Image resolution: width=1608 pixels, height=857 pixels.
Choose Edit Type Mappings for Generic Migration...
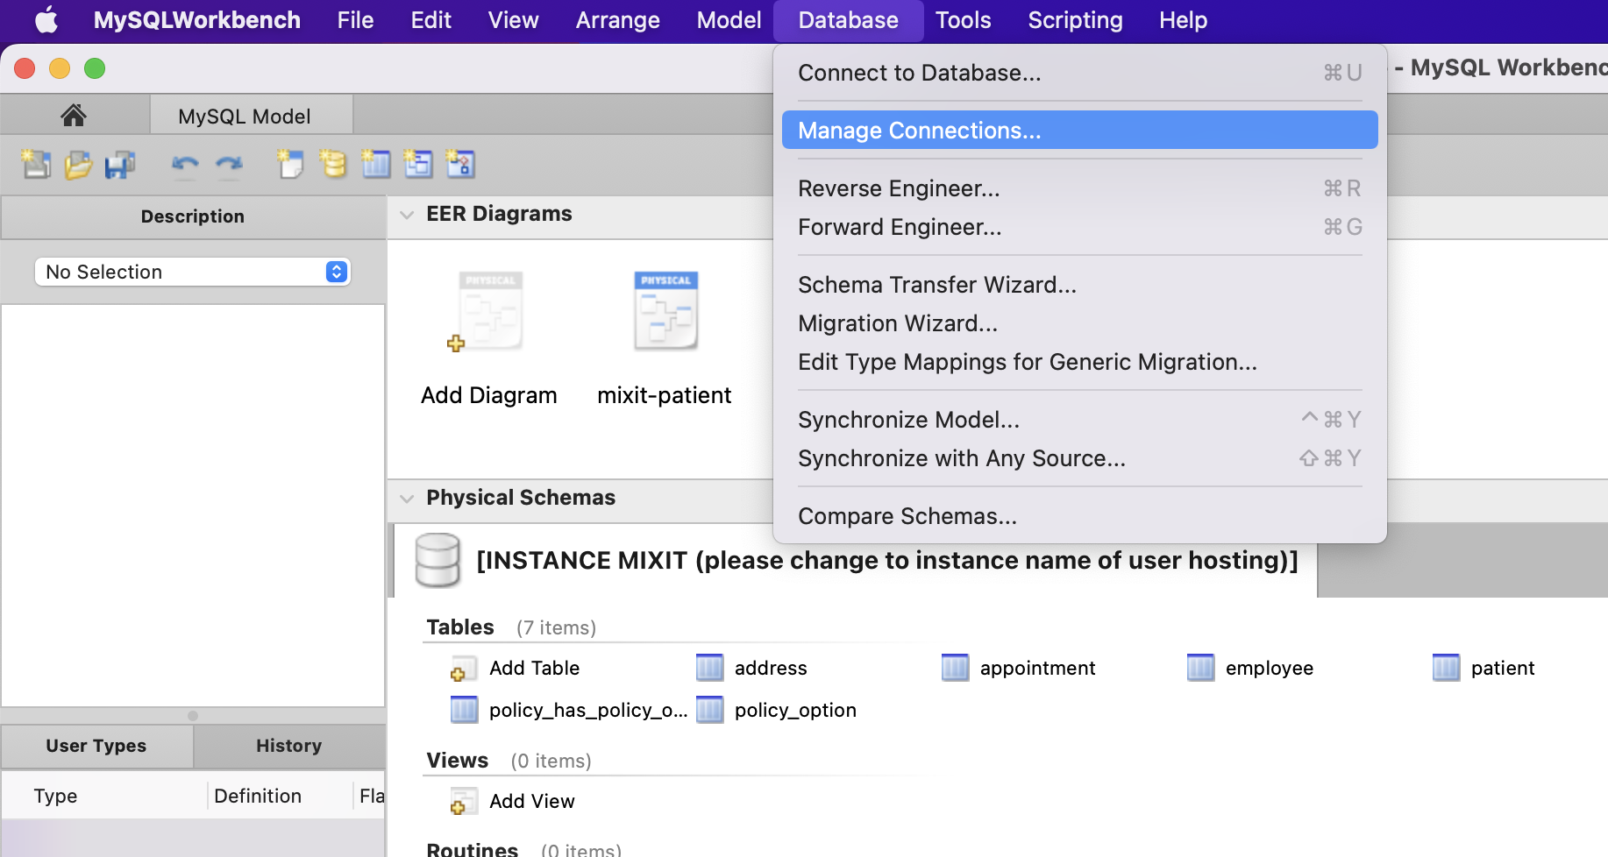(x=1080, y=362)
